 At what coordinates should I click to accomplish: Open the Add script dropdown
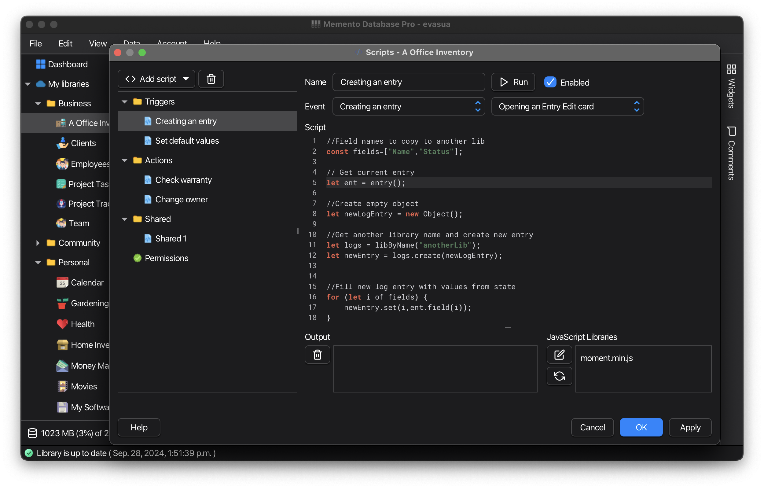(x=156, y=79)
